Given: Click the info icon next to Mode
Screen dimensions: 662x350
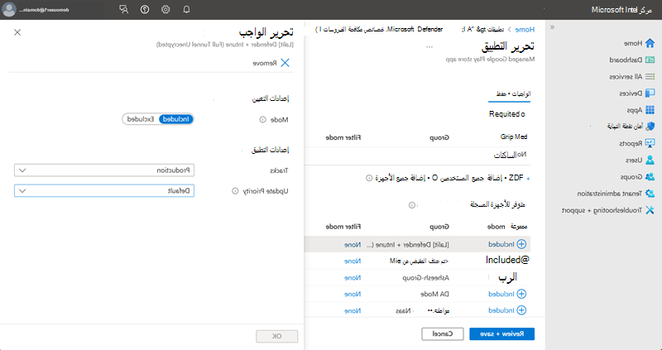Looking at the screenshot, I should (x=262, y=119).
